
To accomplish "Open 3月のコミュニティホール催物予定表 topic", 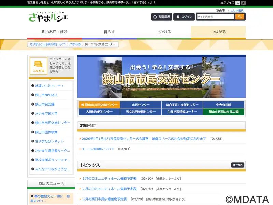I will (109, 179).
